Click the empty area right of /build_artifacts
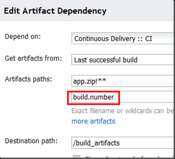Viewport: 175px width, 159px height. pyautogui.click(x=146, y=143)
